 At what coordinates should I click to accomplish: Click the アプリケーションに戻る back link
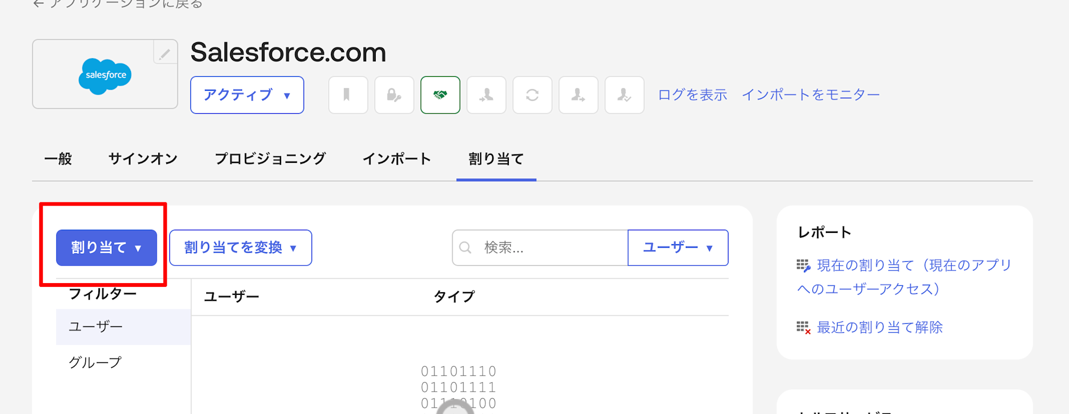tap(118, 4)
